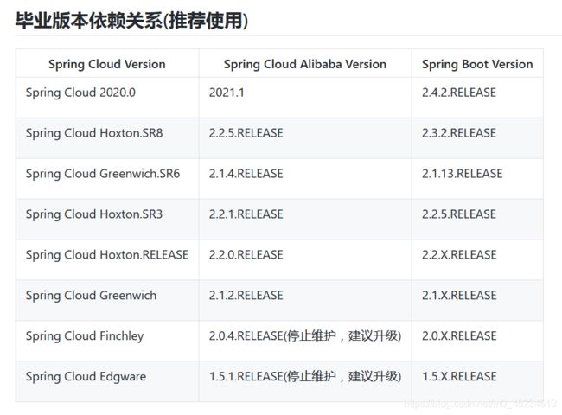562x415 pixels.
Task: Click the heading 毕业版本依赖关系(推荐使用)
Action: click(131, 21)
